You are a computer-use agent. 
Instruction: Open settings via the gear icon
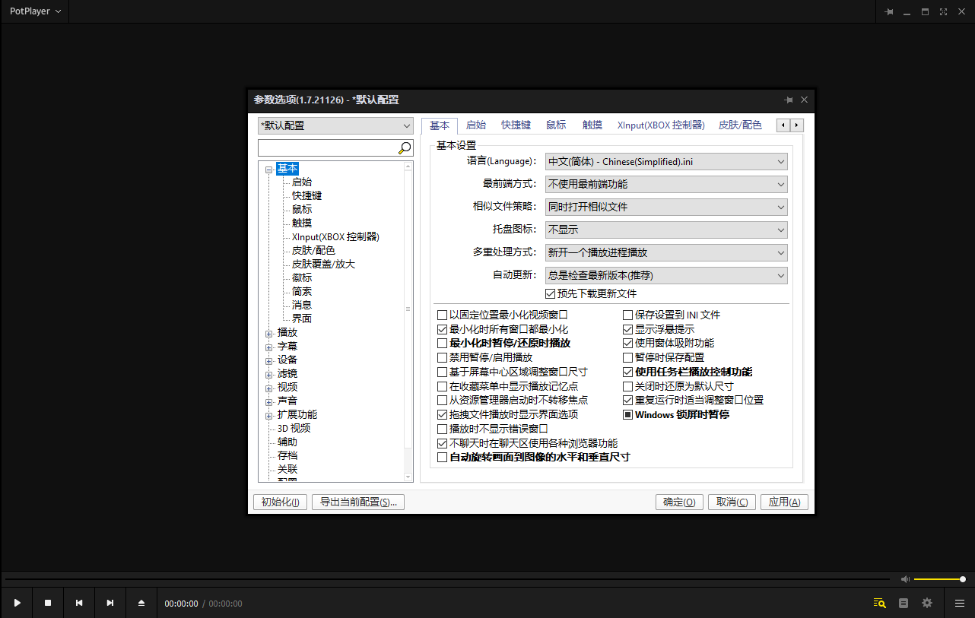click(x=927, y=603)
